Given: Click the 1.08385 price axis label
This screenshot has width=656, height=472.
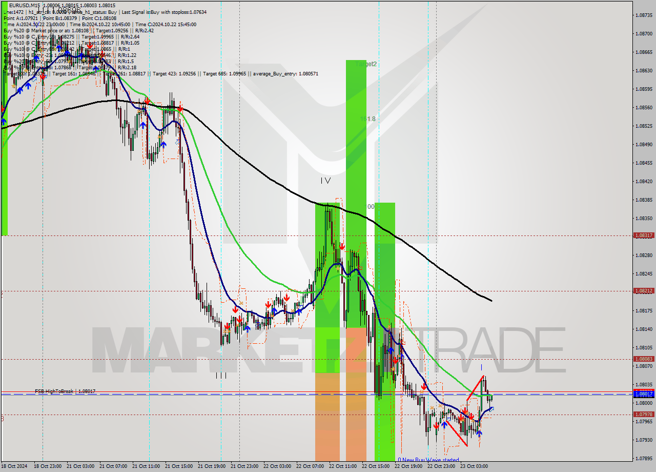Looking at the screenshot, I should [644, 200].
